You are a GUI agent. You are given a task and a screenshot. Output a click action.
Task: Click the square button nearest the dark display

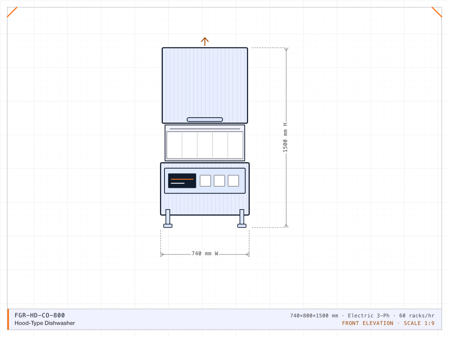click(x=205, y=181)
